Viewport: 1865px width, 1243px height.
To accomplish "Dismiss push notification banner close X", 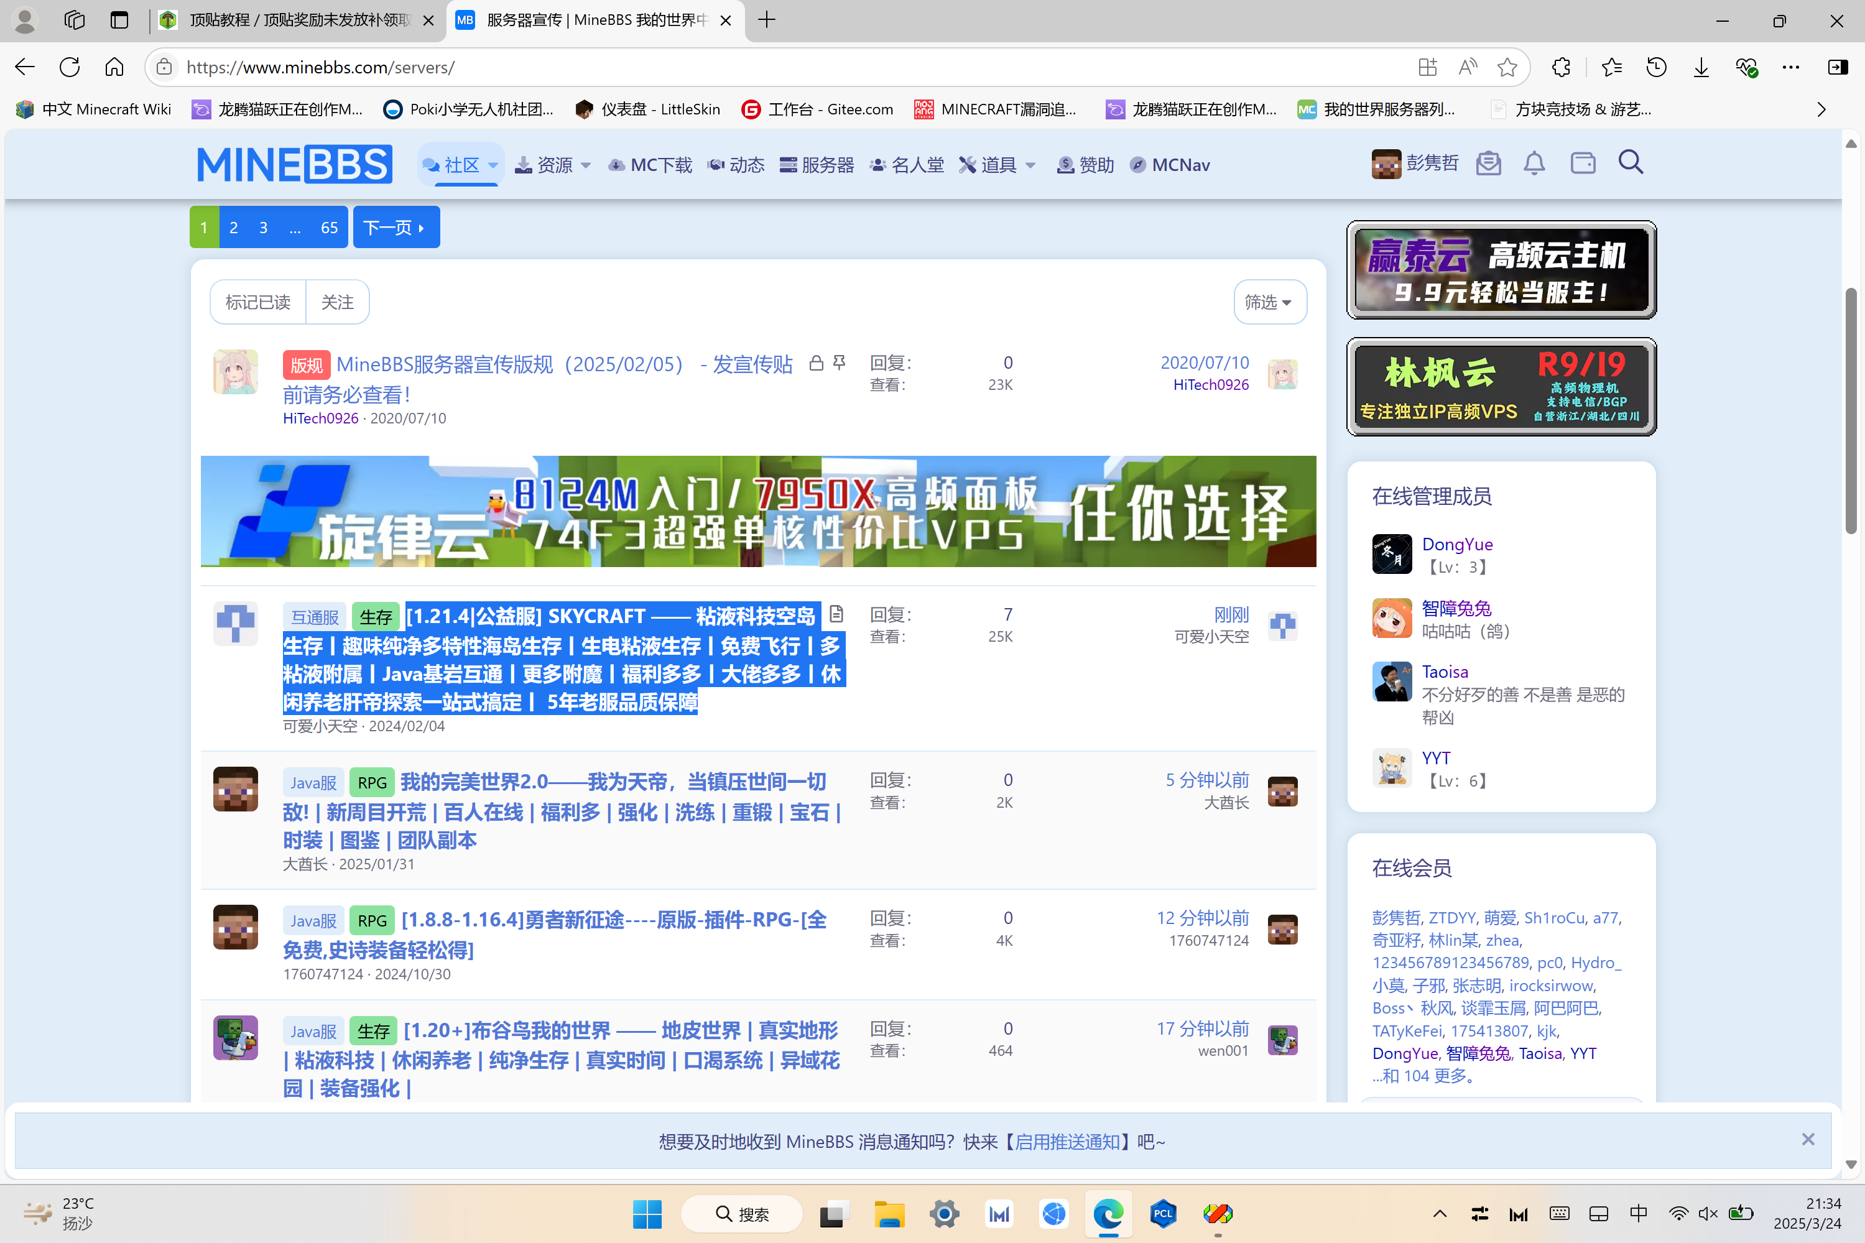I will pos(1807,1139).
